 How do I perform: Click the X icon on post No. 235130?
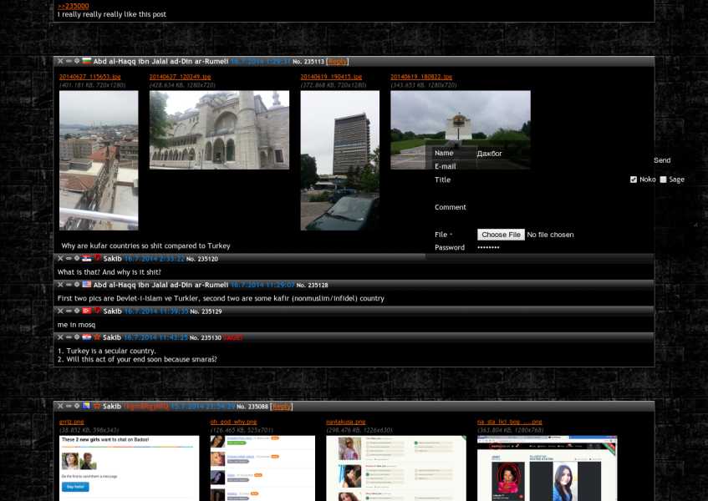(60, 337)
